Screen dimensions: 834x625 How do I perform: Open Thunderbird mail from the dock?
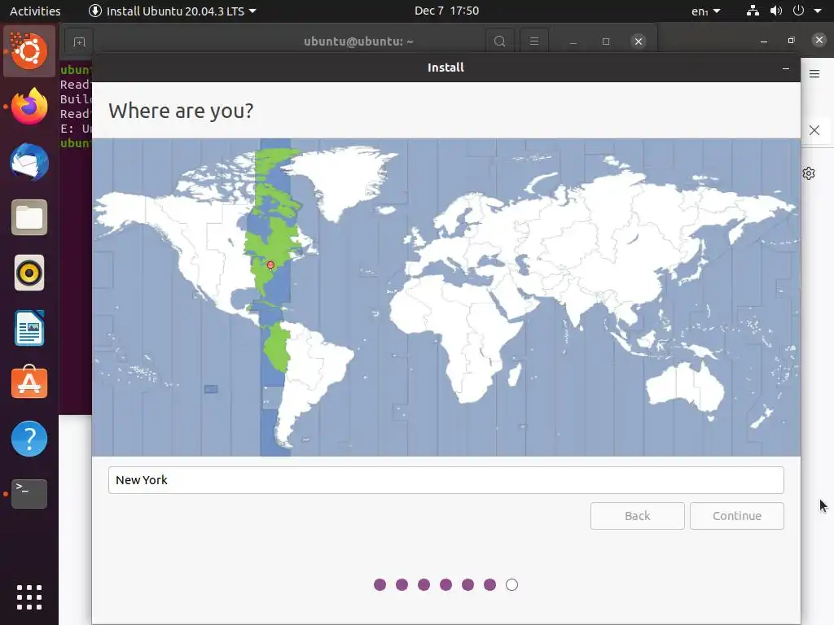pyautogui.click(x=29, y=162)
